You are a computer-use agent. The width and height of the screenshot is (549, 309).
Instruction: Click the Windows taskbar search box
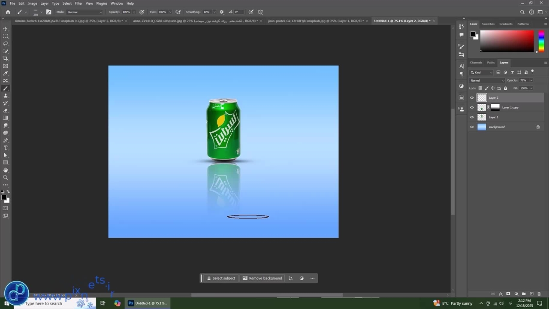click(x=43, y=303)
